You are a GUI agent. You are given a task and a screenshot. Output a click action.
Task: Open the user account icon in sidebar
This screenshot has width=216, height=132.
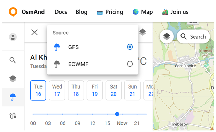click(13, 37)
